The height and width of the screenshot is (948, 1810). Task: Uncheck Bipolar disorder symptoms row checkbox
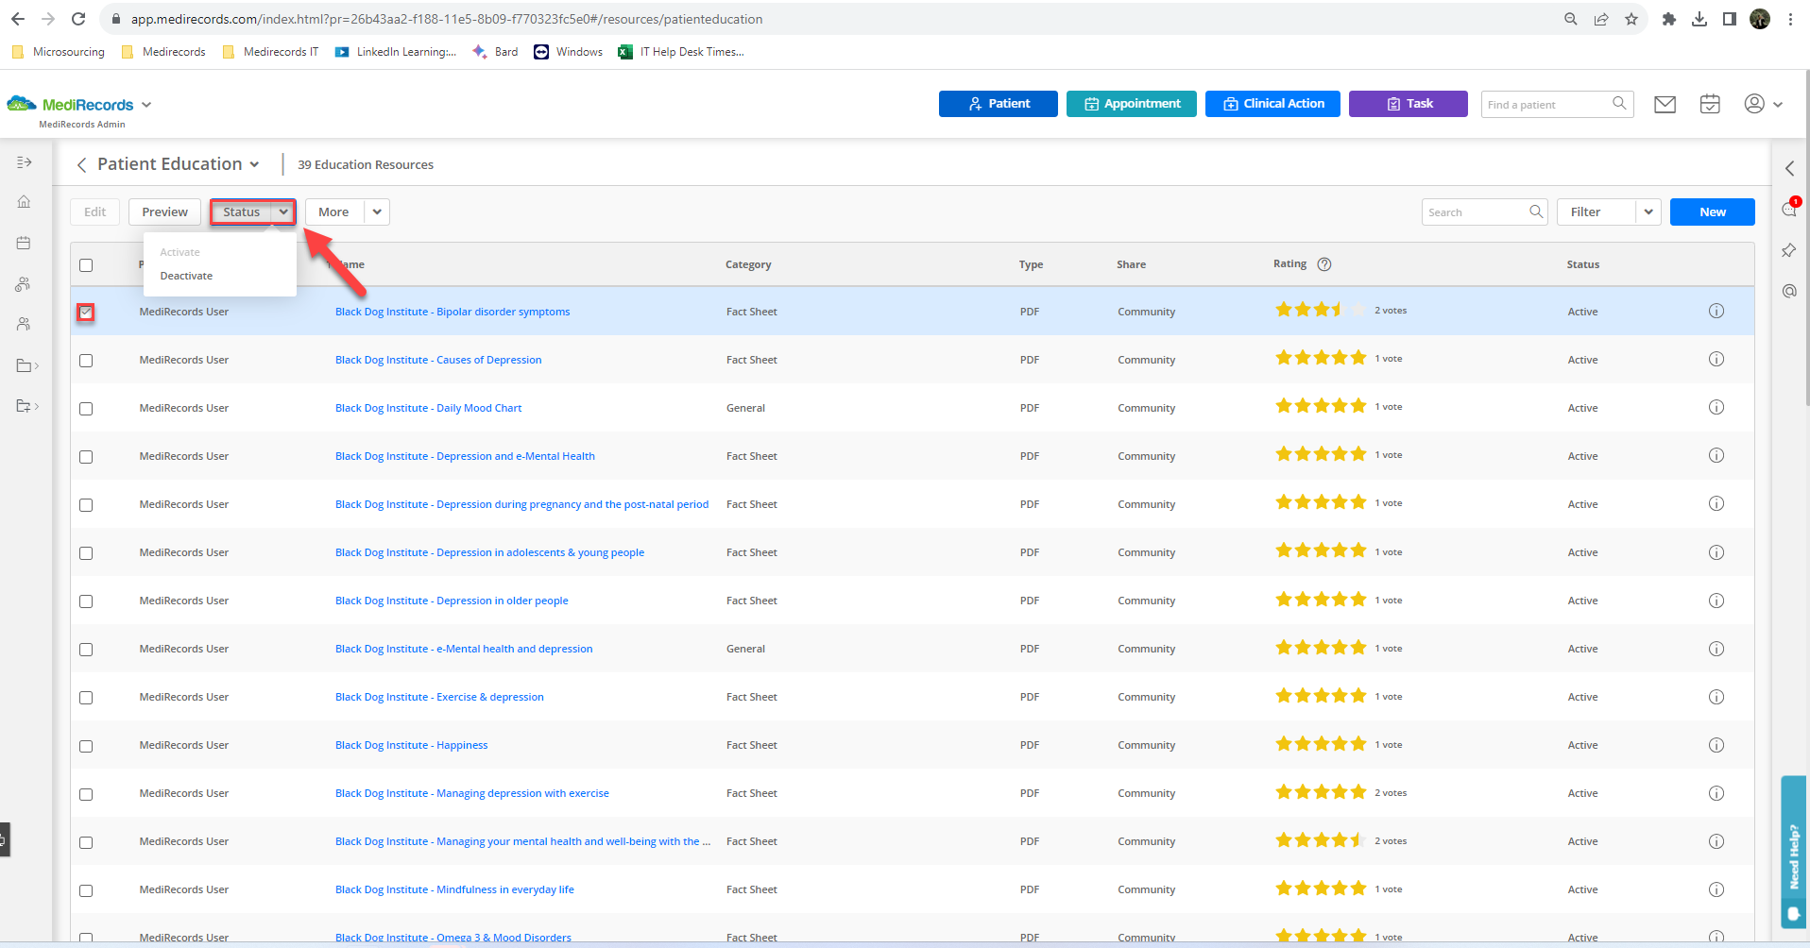86,312
